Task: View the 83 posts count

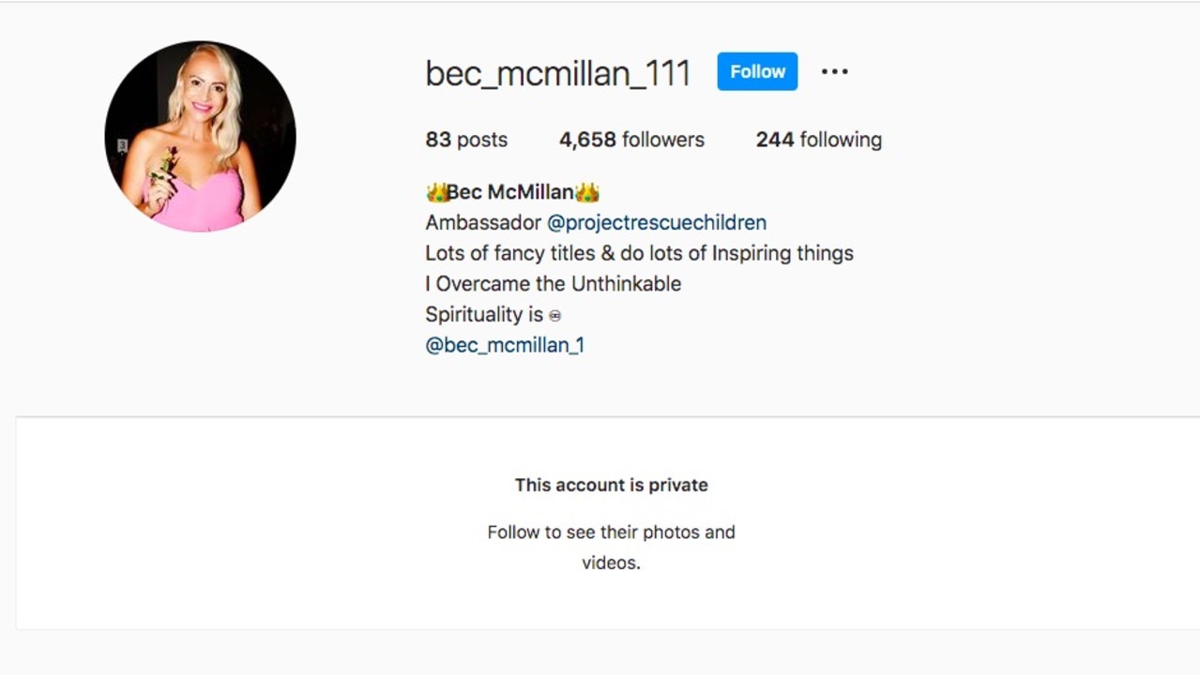Action: [466, 140]
